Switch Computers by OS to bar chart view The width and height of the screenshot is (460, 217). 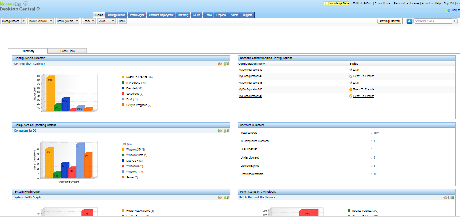click(x=226, y=130)
